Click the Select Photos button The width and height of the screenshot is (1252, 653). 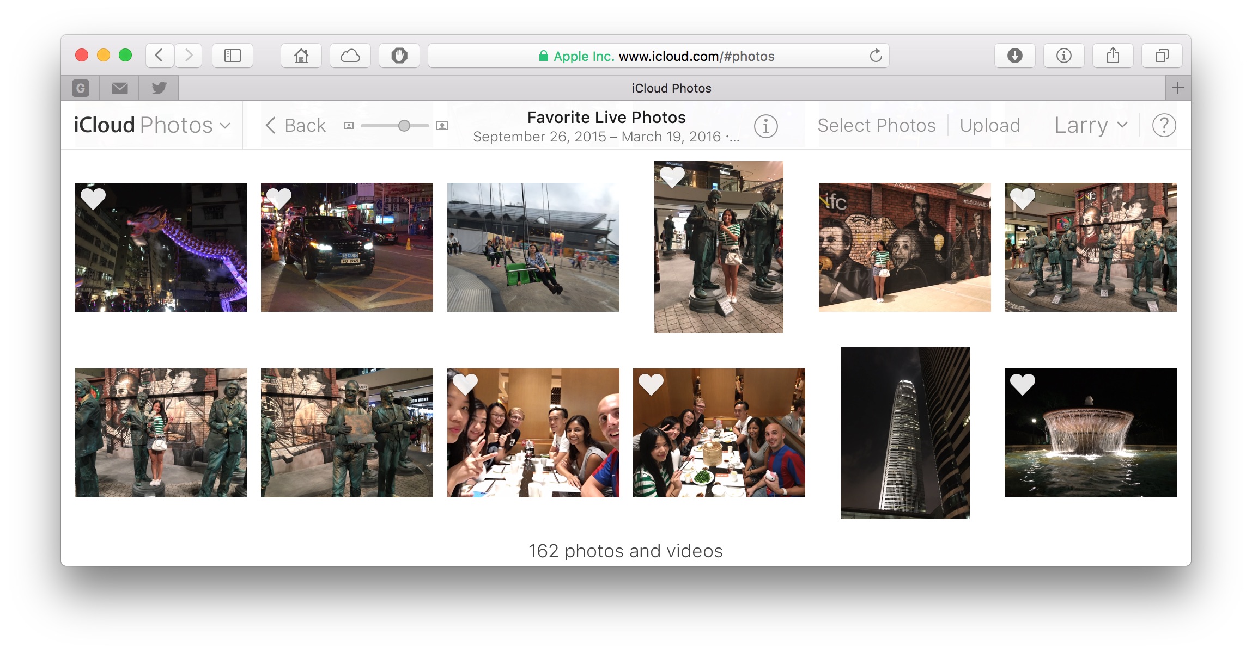coord(877,125)
